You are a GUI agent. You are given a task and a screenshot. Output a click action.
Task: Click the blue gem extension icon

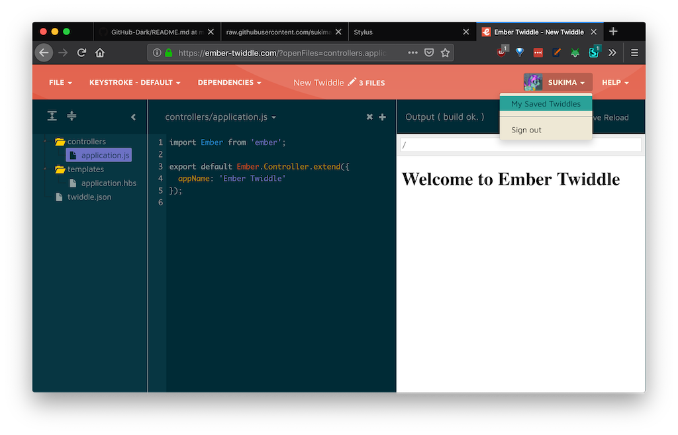[520, 52]
